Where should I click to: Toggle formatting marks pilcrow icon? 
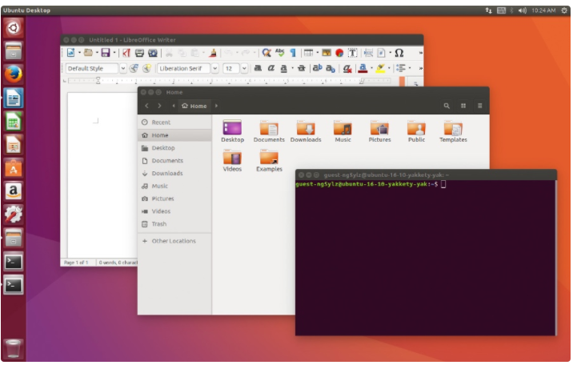click(x=293, y=53)
